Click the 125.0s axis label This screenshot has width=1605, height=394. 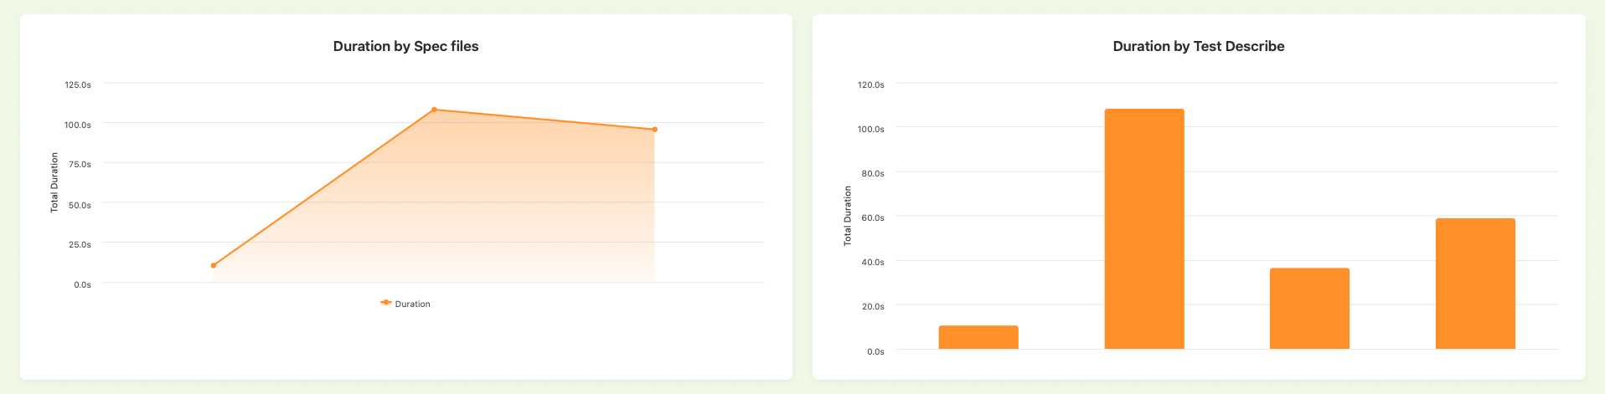click(x=78, y=85)
